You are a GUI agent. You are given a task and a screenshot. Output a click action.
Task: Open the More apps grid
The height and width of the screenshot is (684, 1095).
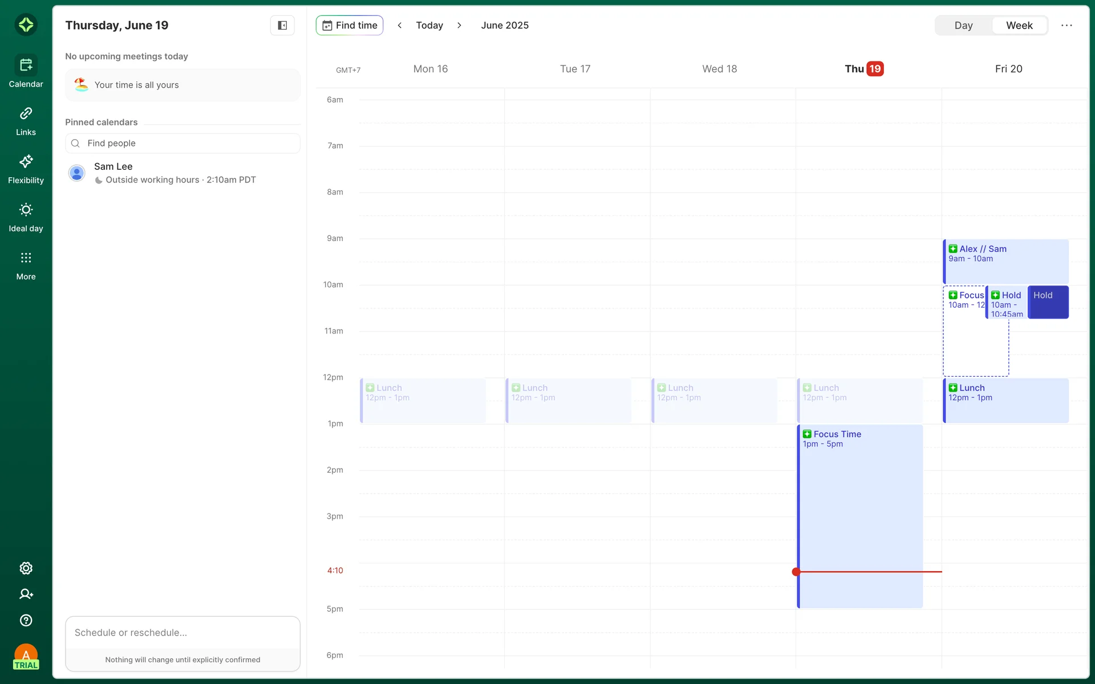26,265
